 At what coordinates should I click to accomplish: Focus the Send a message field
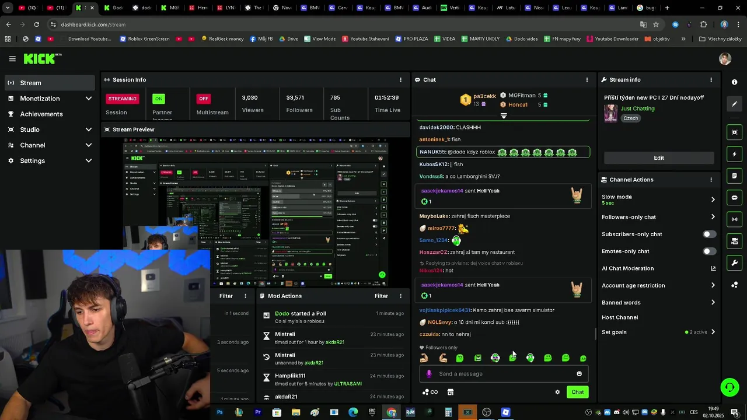click(504, 374)
